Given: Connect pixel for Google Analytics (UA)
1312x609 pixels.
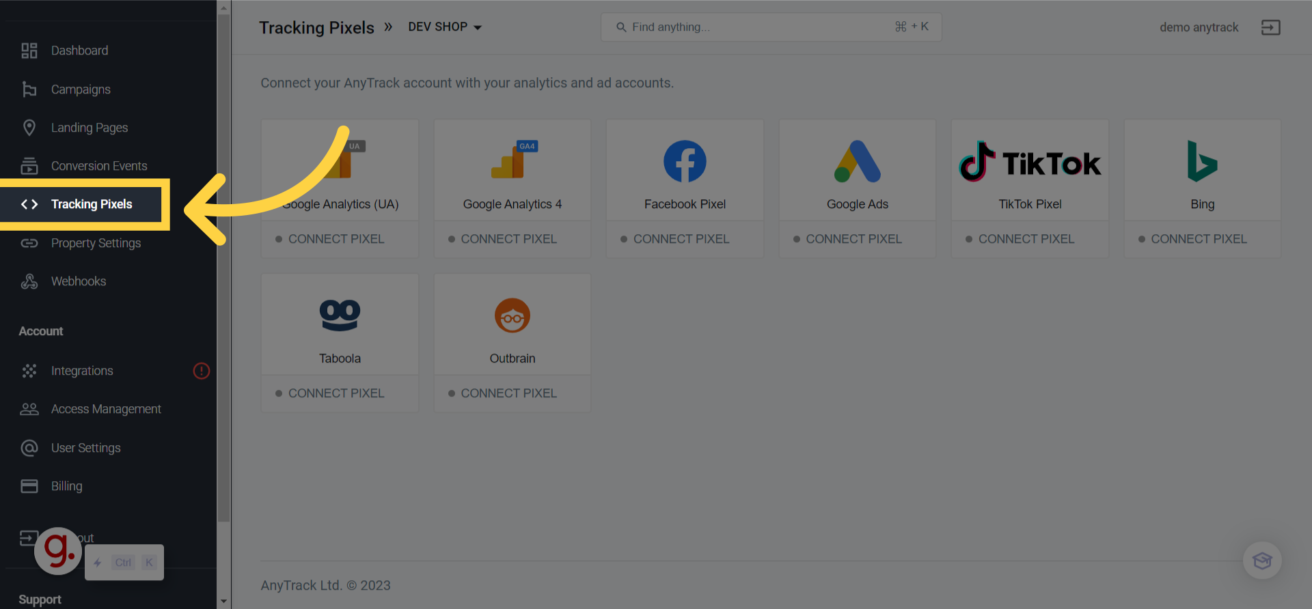Looking at the screenshot, I should coord(329,239).
